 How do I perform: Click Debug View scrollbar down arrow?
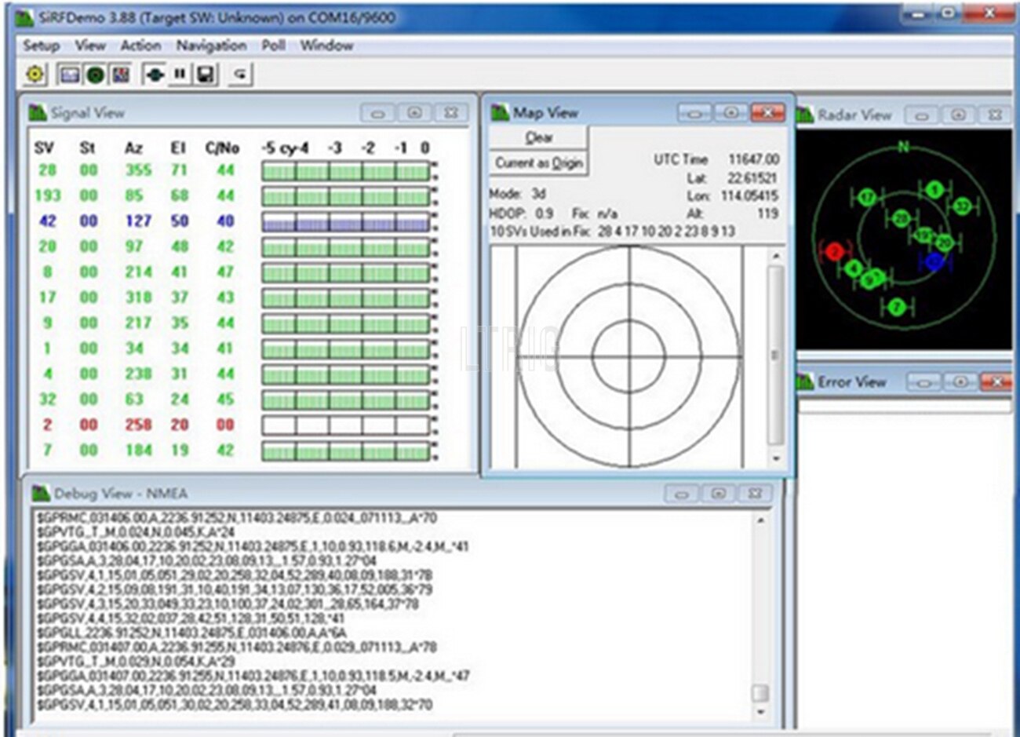tap(760, 712)
